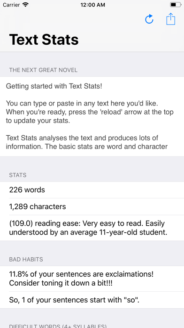
Task: Click into the novel text editing area
Action: pos(92,116)
